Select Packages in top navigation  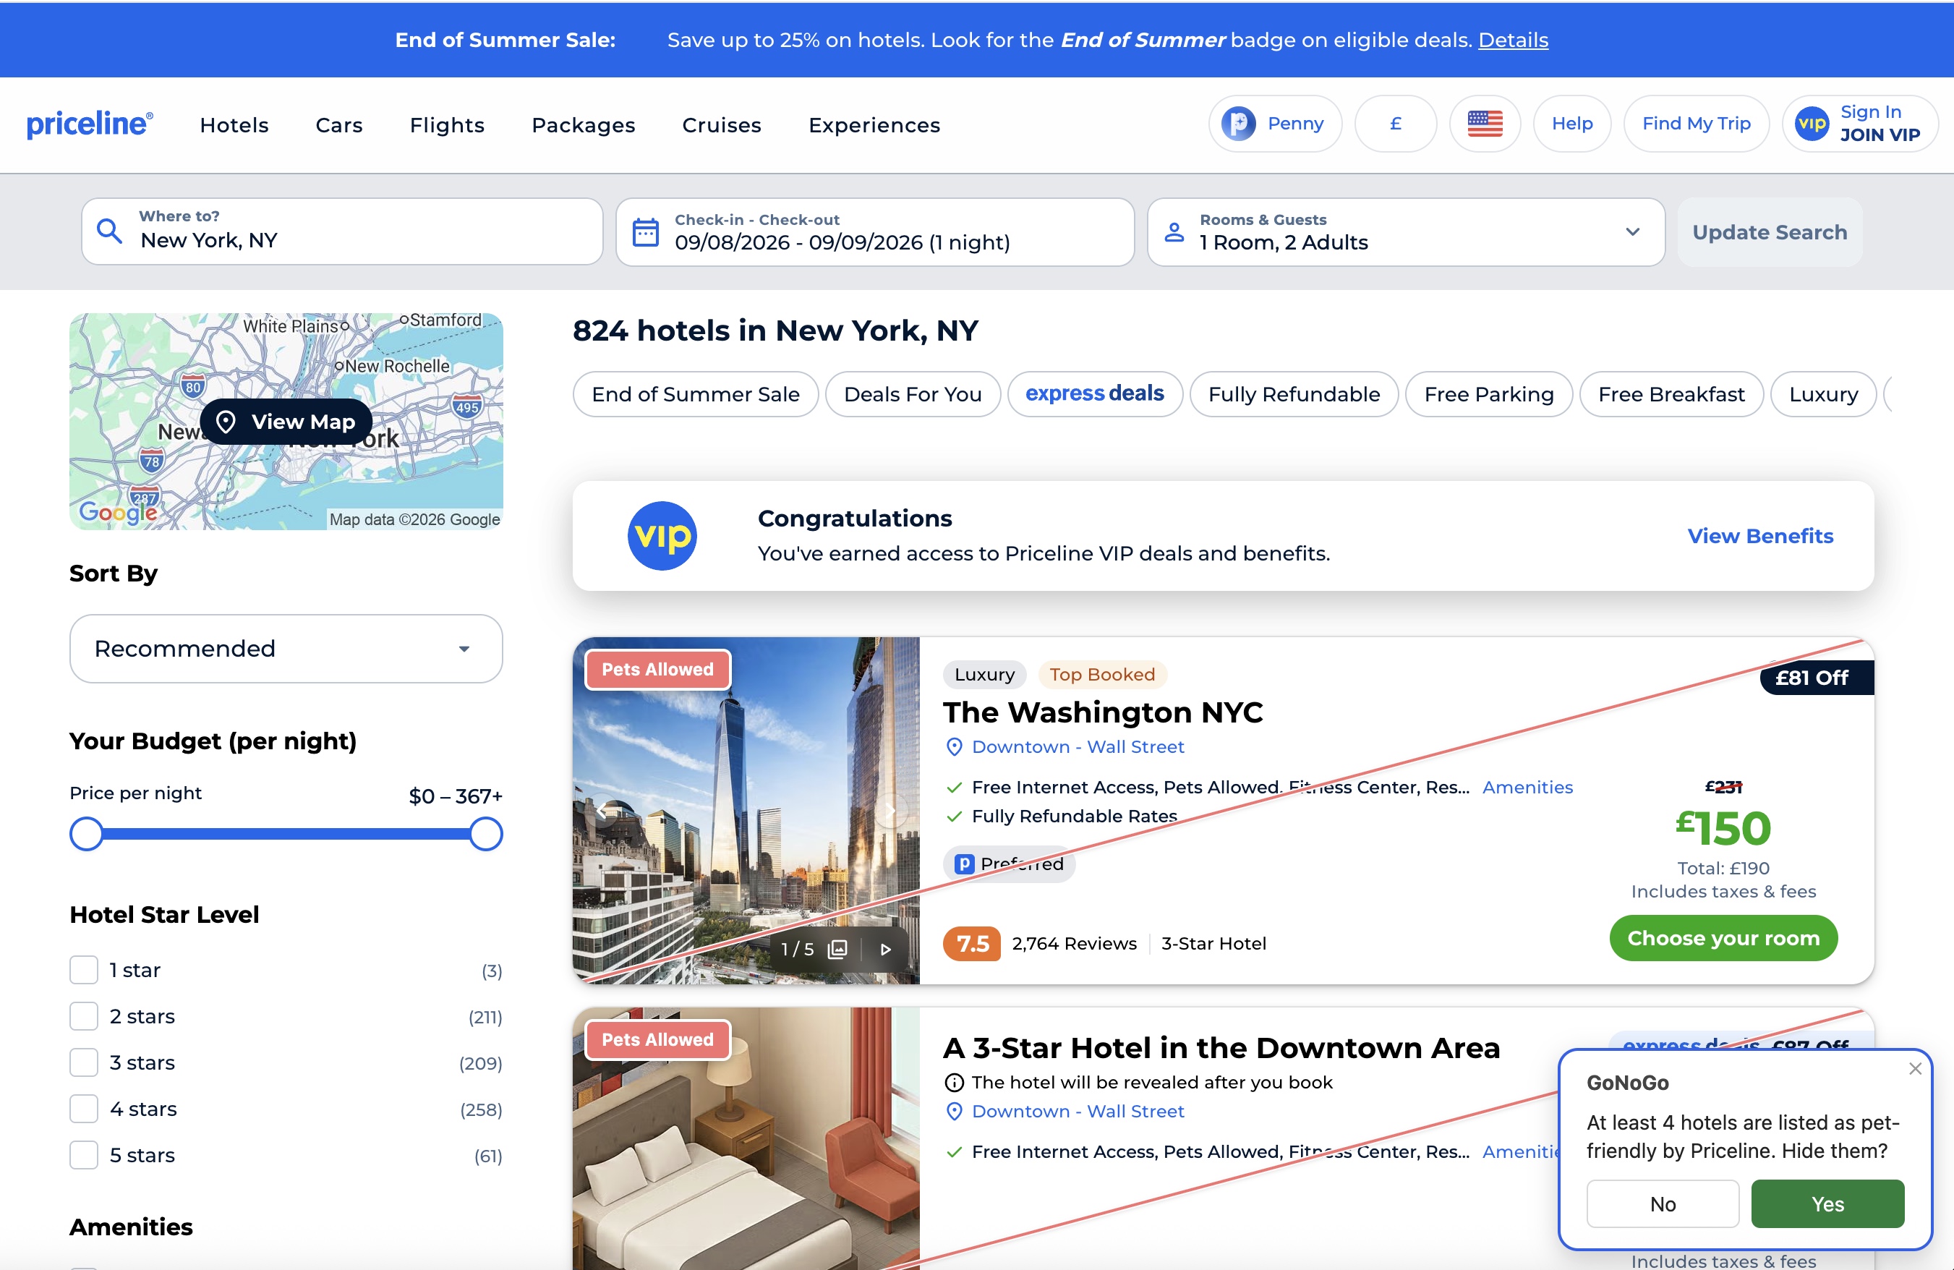click(x=583, y=125)
